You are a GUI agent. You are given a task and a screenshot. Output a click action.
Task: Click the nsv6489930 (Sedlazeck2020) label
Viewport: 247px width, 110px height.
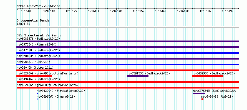(x=213, y=73)
